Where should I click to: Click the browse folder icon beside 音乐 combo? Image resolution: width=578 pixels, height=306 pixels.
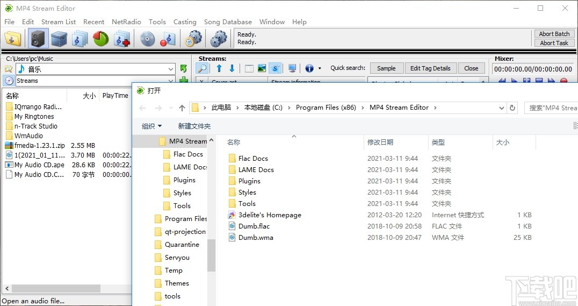[9, 69]
